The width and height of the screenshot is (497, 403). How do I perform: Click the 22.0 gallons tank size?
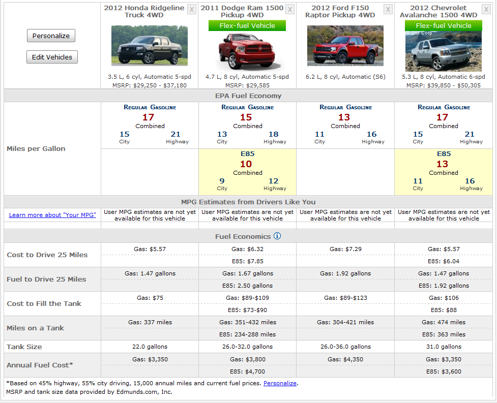(x=150, y=347)
